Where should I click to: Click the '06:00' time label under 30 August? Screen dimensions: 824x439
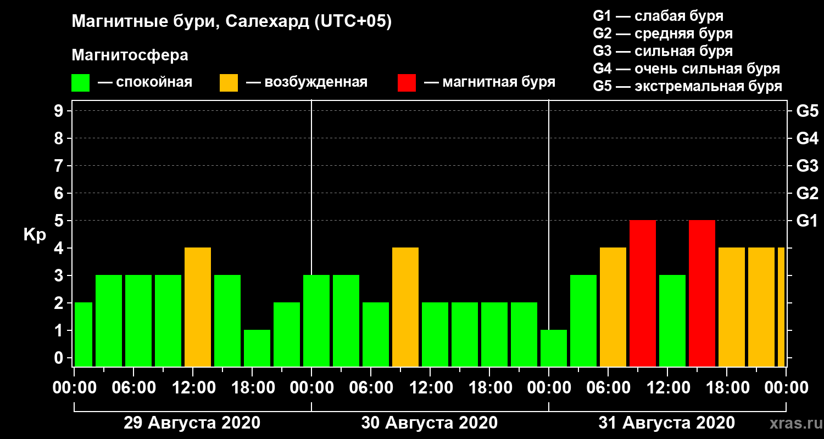point(371,388)
